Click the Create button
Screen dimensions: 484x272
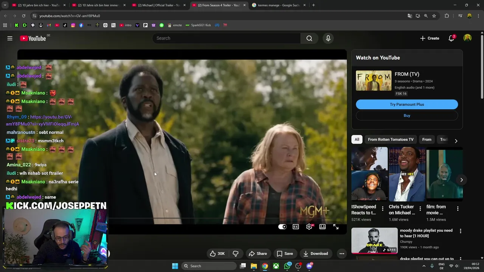430,38
